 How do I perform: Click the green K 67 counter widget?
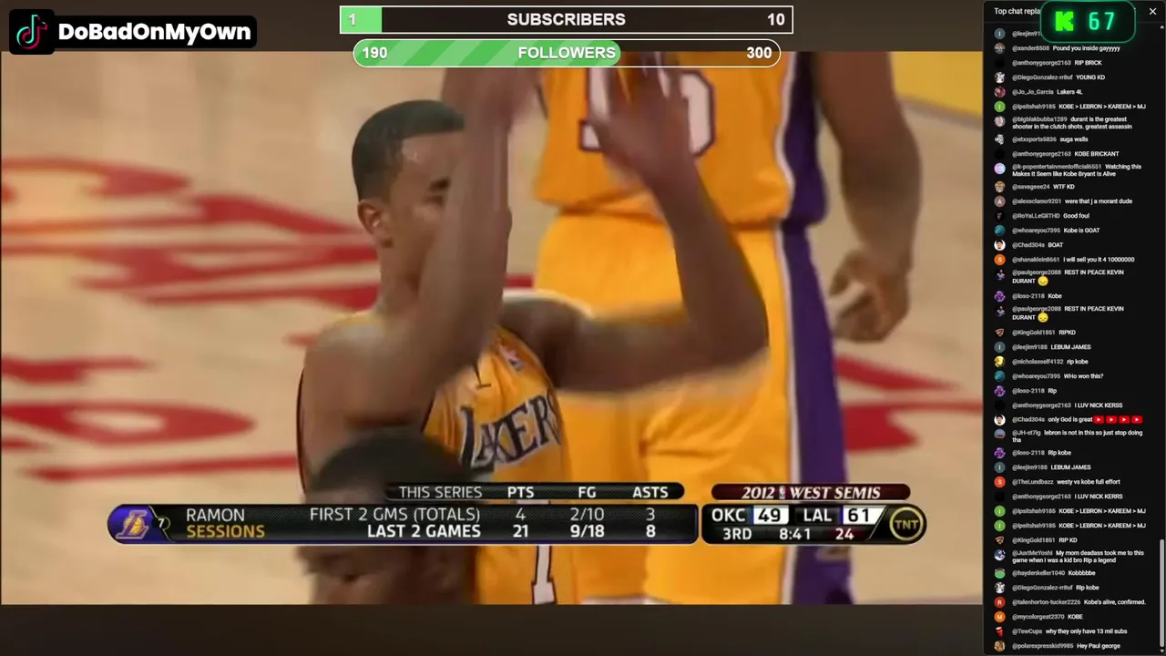[x=1087, y=22]
